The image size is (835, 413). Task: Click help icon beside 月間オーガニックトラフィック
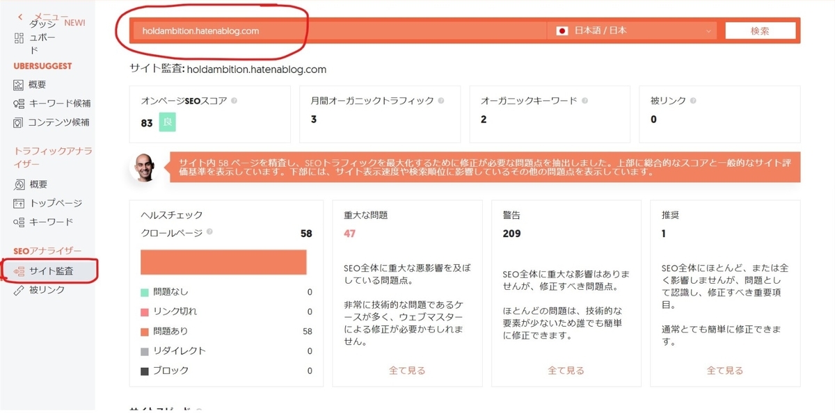tap(441, 101)
